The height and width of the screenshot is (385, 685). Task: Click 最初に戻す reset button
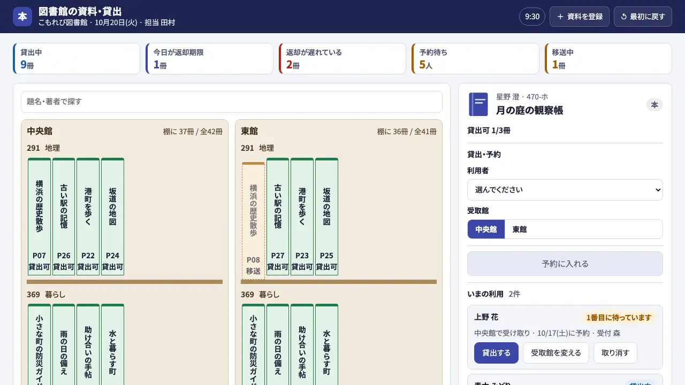pyautogui.click(x=643, y=17)
